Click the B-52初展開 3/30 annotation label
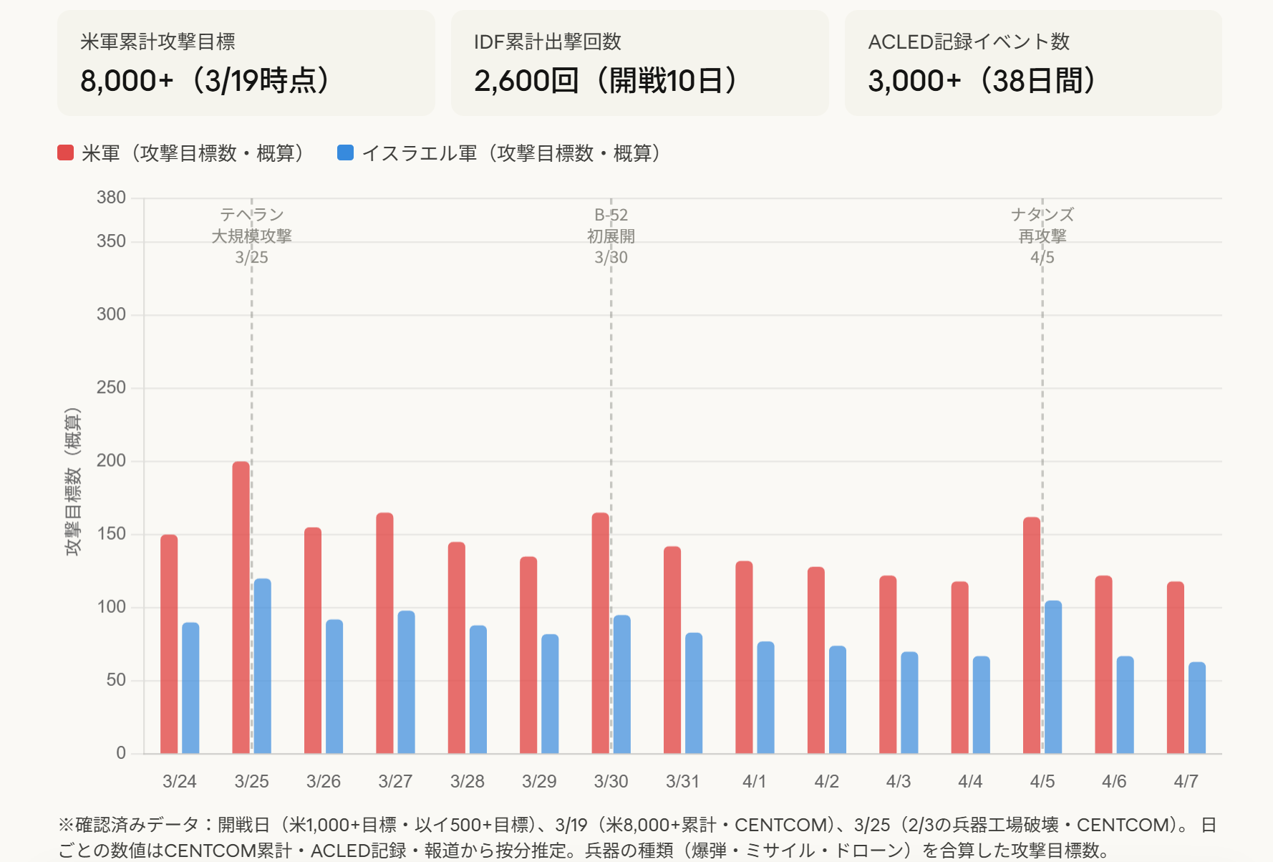The image size is (1273, 862). click(x=611, y=236)
